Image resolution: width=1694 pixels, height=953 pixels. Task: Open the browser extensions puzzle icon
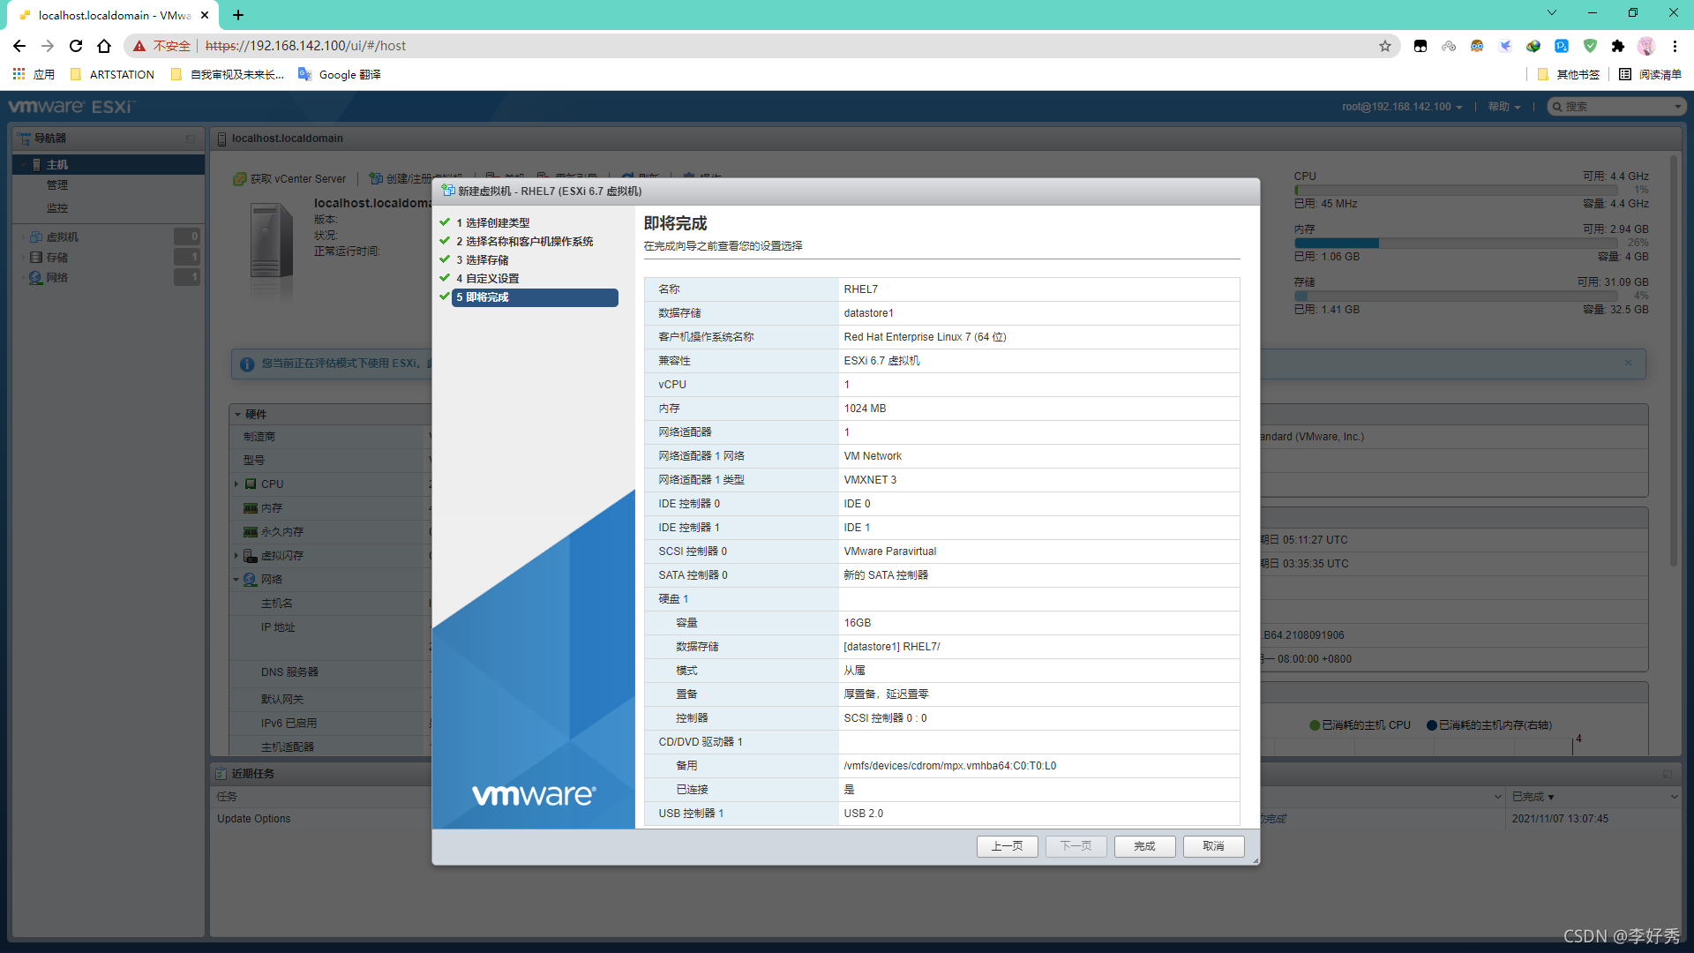click(x=1618, y=46)
